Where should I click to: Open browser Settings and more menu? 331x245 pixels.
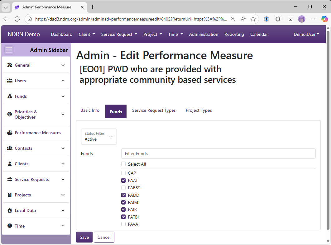coord(313,19)
